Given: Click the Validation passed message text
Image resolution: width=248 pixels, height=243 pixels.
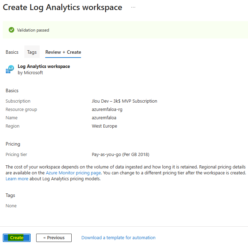Looking at the screenshot, I should [x=33, y=30].
